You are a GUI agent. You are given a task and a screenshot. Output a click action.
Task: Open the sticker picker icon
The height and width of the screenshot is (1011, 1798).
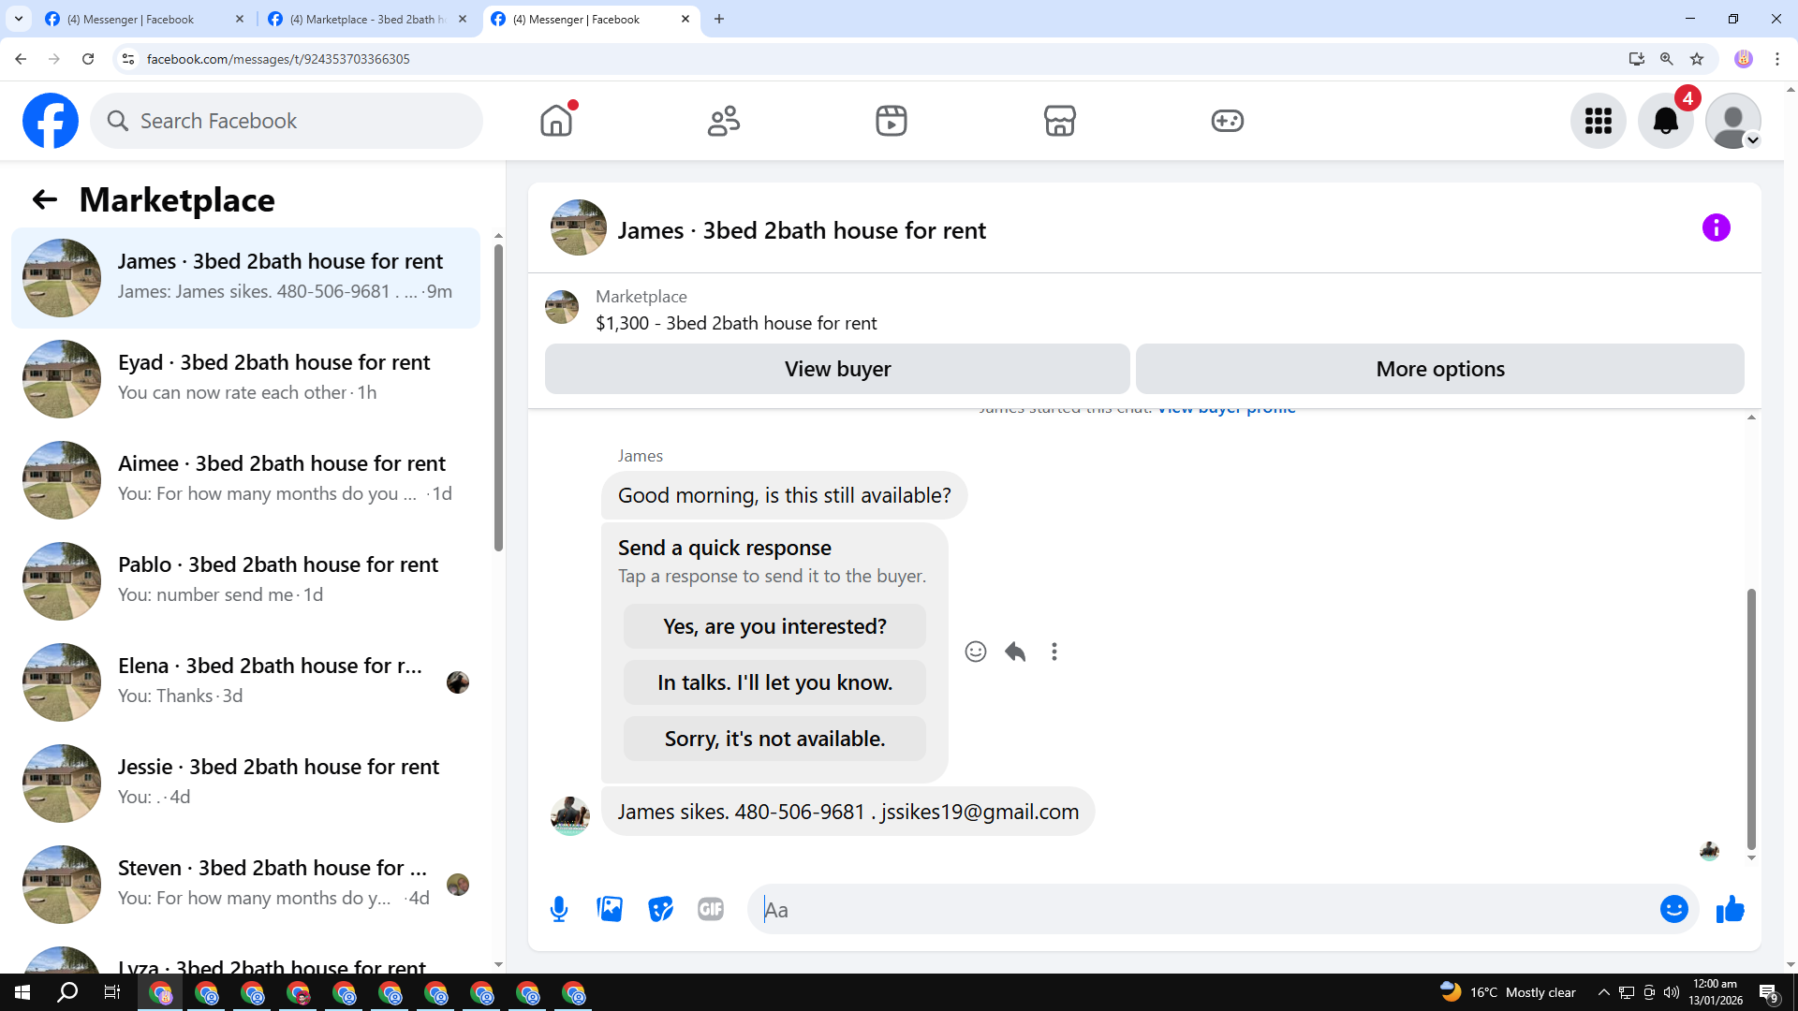(x=660, y=909)
